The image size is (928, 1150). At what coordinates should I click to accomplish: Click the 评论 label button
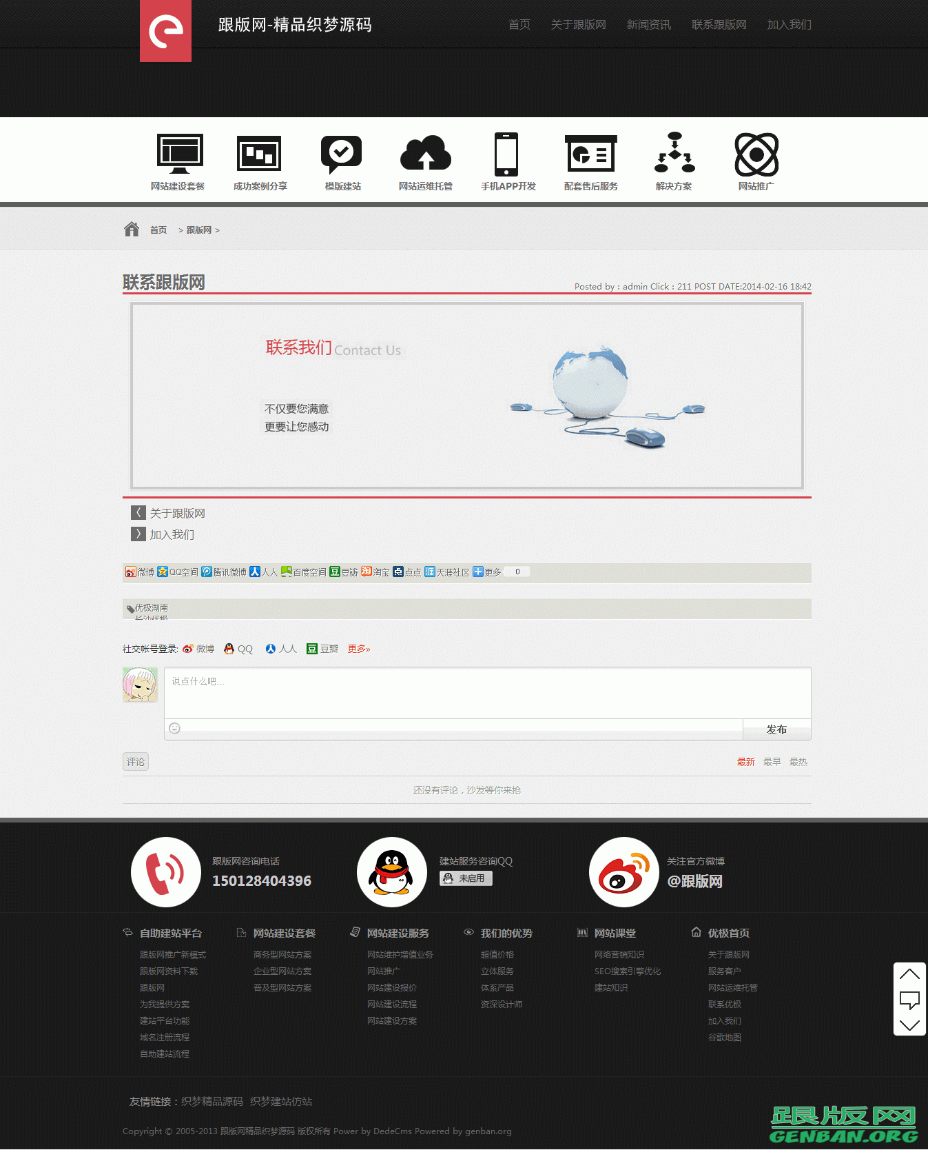136,762
